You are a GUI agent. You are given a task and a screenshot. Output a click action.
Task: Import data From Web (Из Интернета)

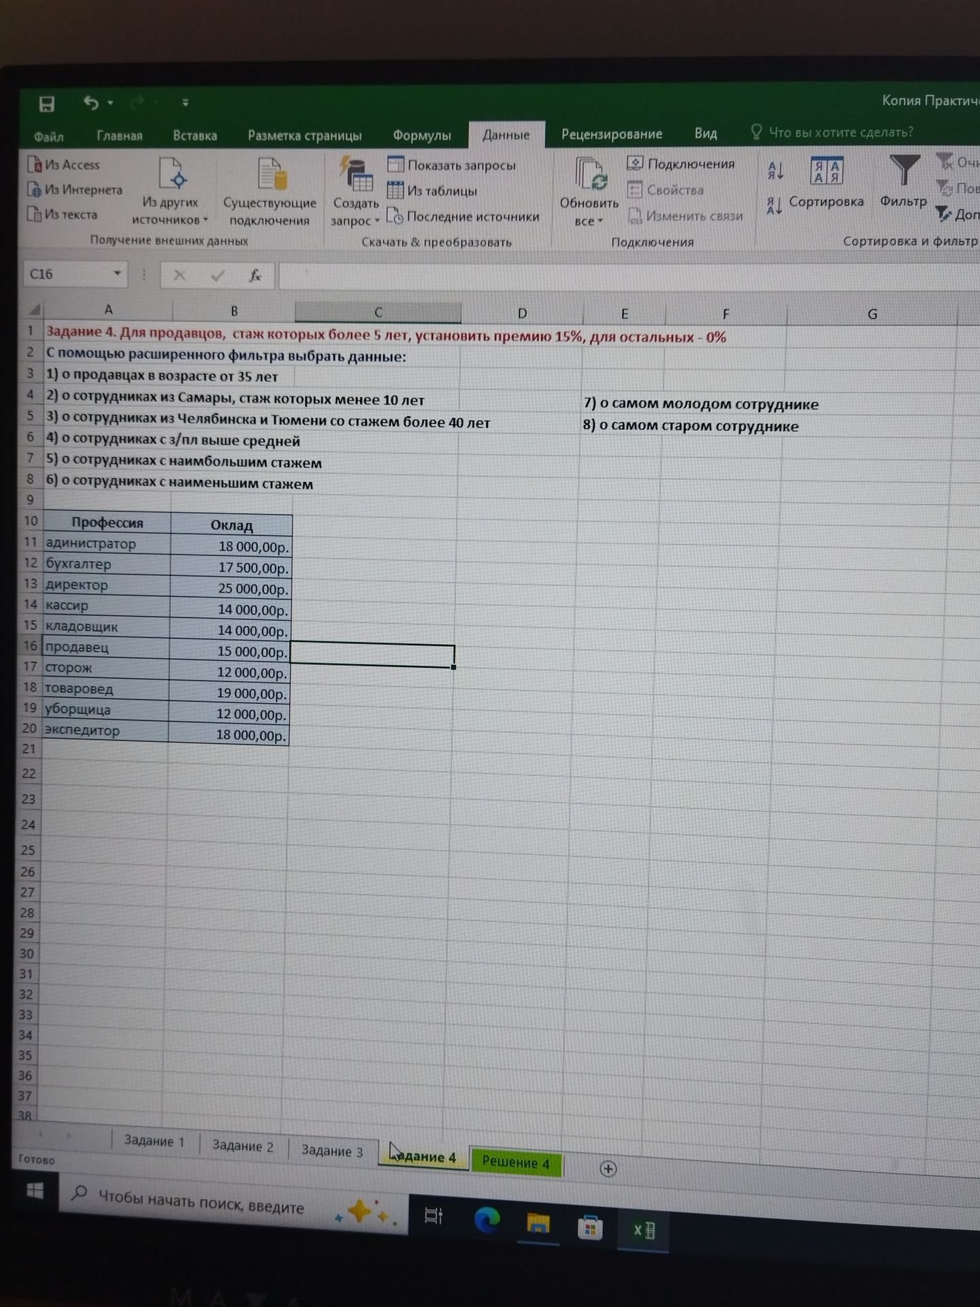coord(74,189)
